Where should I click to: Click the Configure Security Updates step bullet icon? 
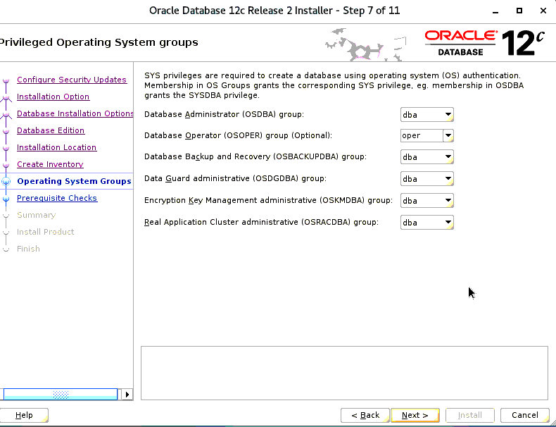(x=6, y=80)
